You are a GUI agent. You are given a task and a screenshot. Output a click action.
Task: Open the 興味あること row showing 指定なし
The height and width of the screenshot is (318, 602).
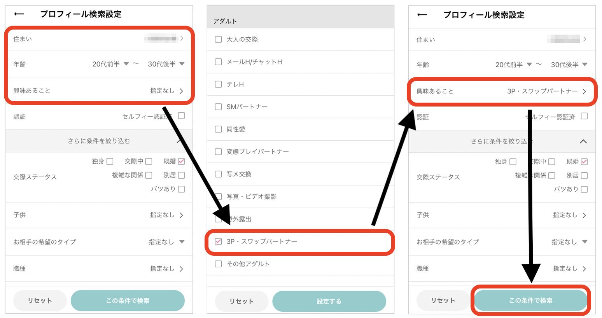click(x=99, y=91)
